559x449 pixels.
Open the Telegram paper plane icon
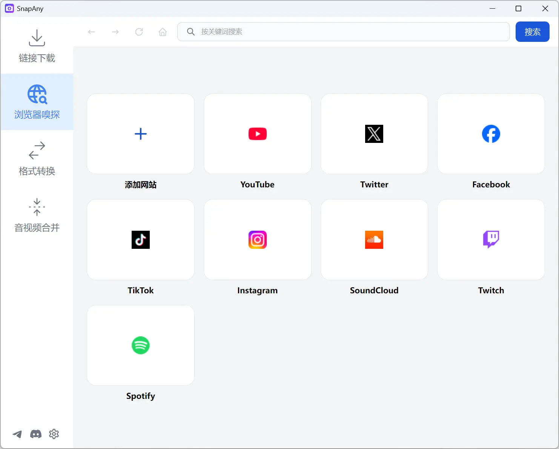point(17,434)
